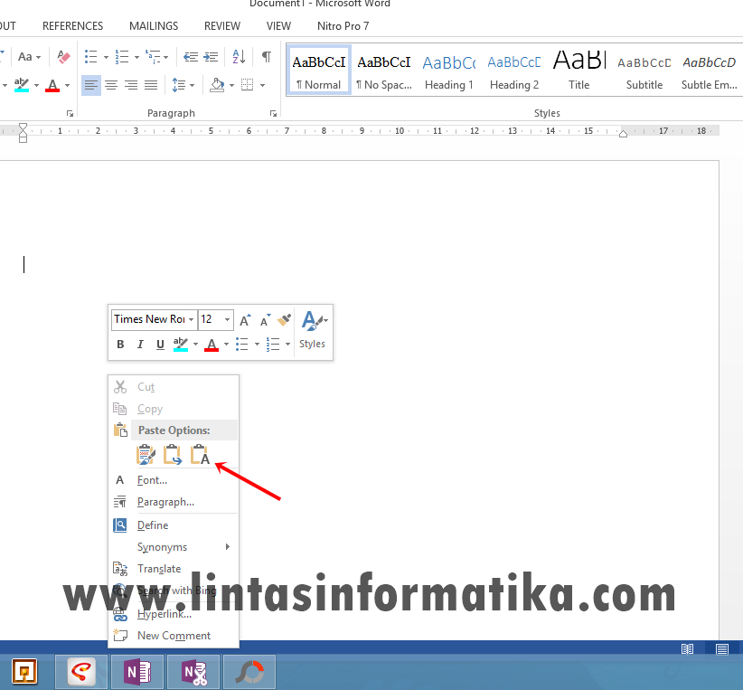Toggle bold in the mini toolbar
The image size is (743, 690).
coord(120,345)
